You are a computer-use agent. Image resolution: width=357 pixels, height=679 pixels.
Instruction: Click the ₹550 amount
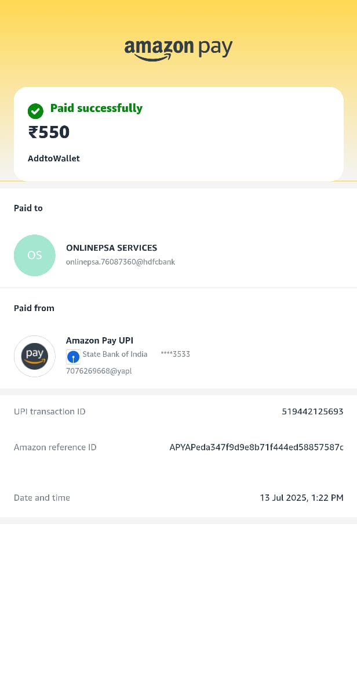click(49, 132)
